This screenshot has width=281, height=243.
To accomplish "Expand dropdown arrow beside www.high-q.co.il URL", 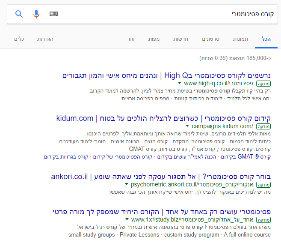I will pyautogui.click(x=180, y=83).
